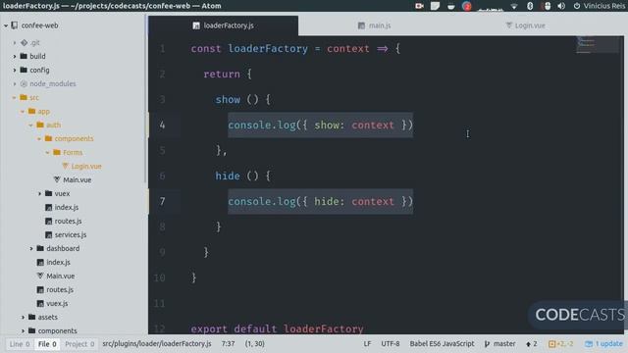This screenshot has height=353, width=628.
Task: Select the components folder under auth
Action: point(74,138)
